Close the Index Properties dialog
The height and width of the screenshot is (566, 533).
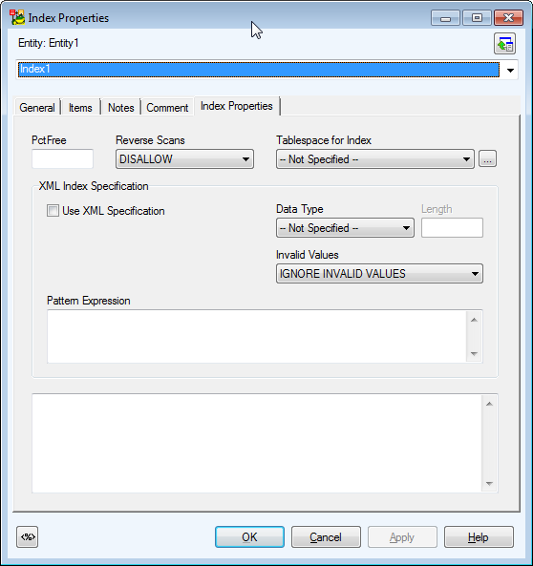pos(508,18)
